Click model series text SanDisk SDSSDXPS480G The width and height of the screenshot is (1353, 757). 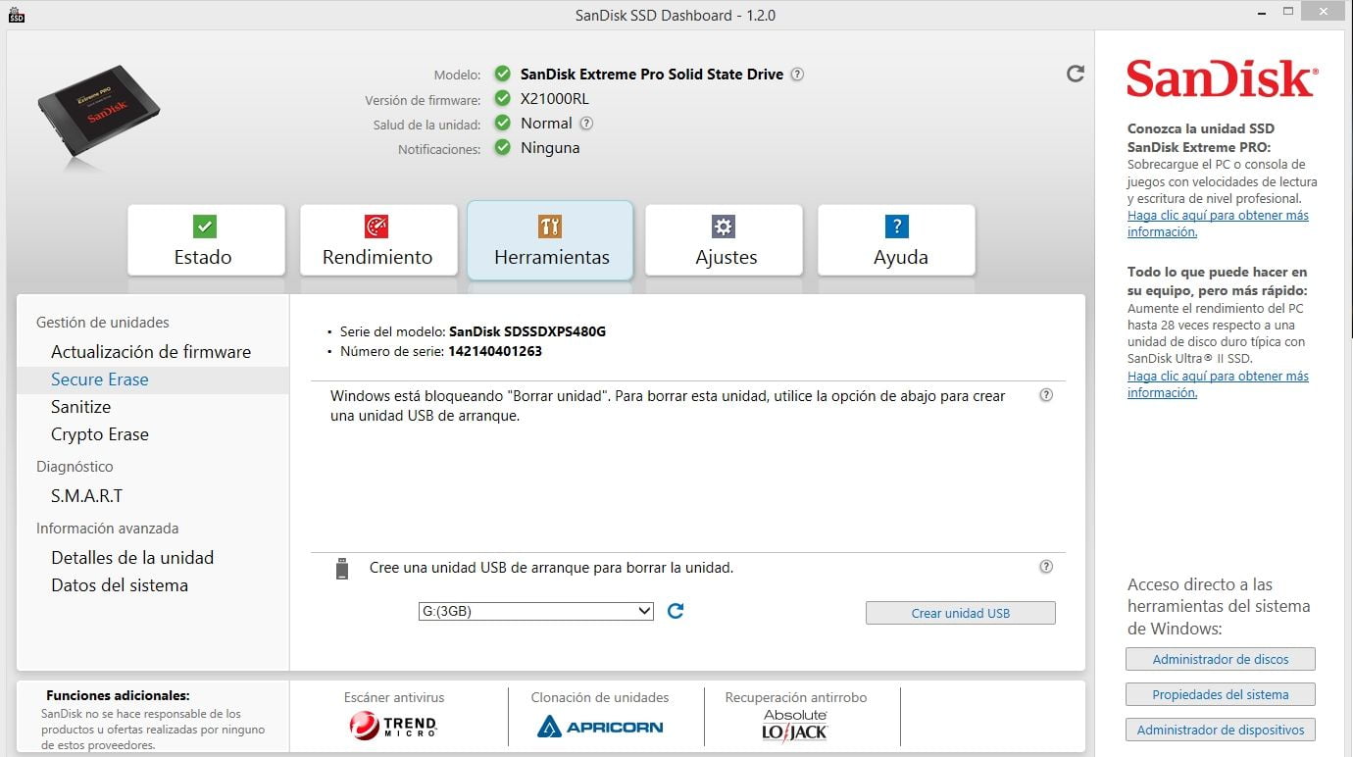click(527, 331)
